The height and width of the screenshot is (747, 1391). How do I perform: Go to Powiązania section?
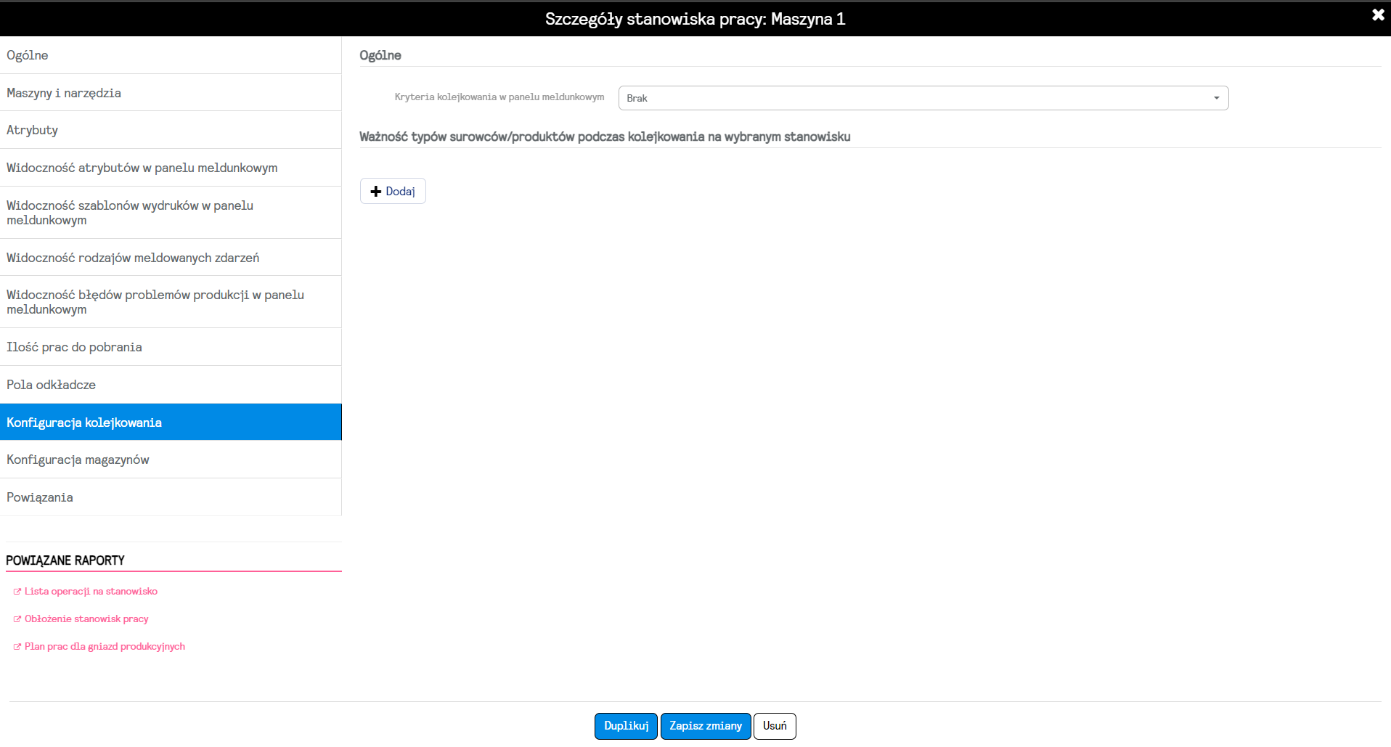171,497
